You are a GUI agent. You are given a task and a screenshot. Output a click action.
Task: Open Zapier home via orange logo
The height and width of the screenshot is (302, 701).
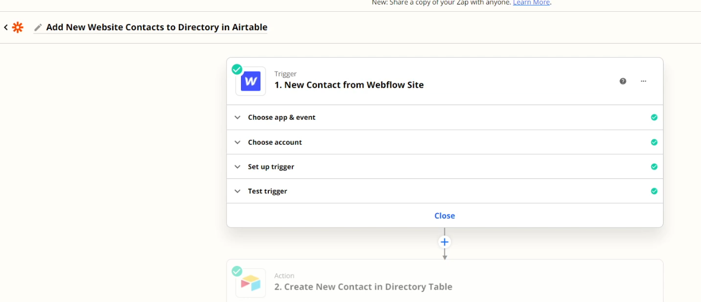(x=18, y=27)
